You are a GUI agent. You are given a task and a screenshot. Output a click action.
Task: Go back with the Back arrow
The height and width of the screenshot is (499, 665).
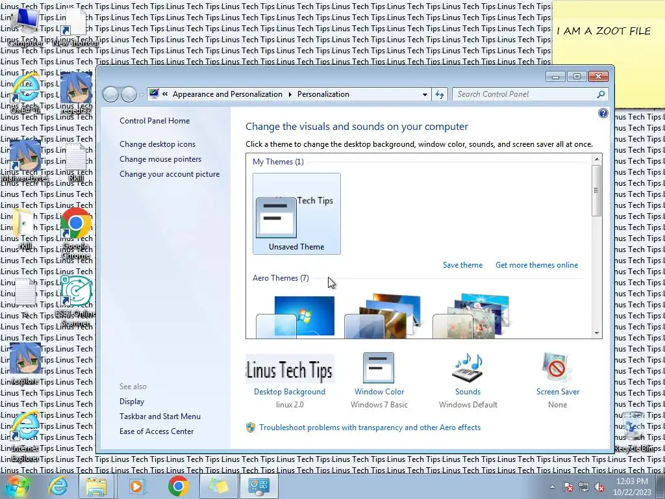[x=110, y=94]
